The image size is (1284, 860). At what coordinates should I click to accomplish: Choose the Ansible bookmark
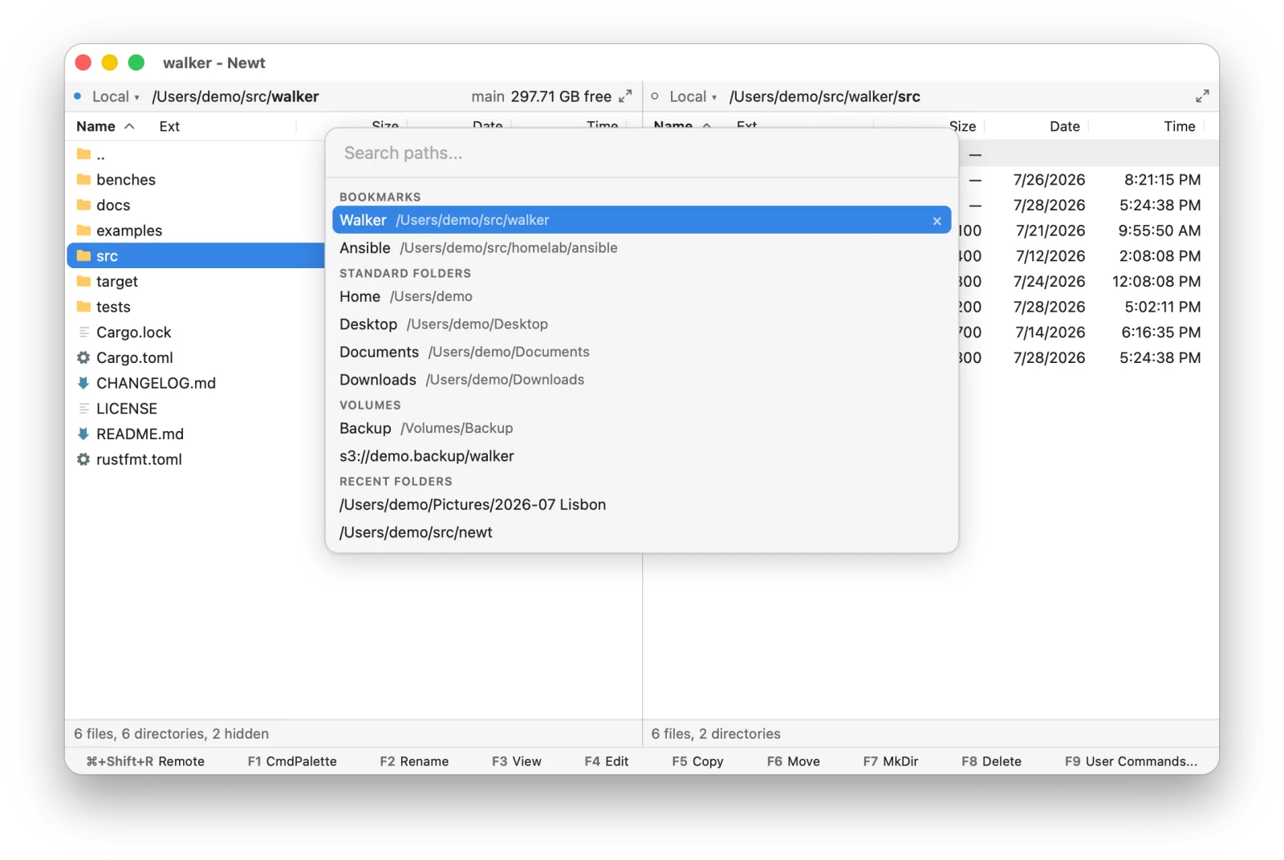point(642,248)
